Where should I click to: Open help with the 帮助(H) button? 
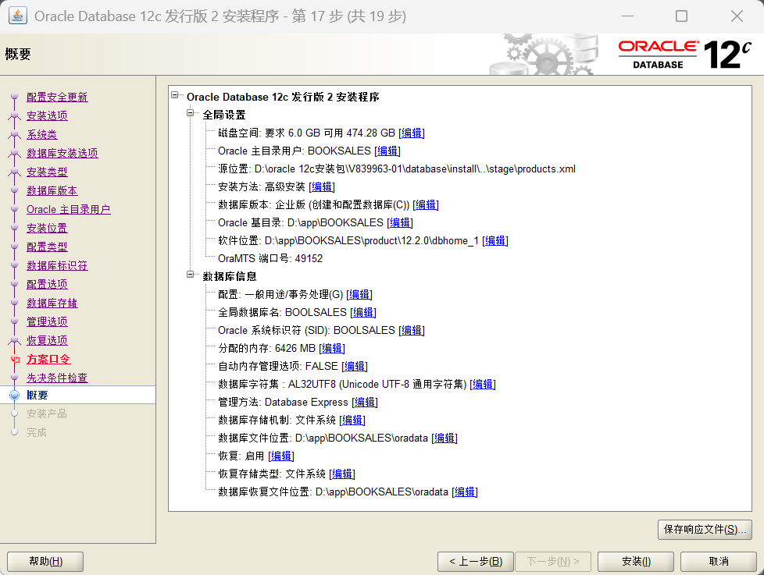pos(45,562)
